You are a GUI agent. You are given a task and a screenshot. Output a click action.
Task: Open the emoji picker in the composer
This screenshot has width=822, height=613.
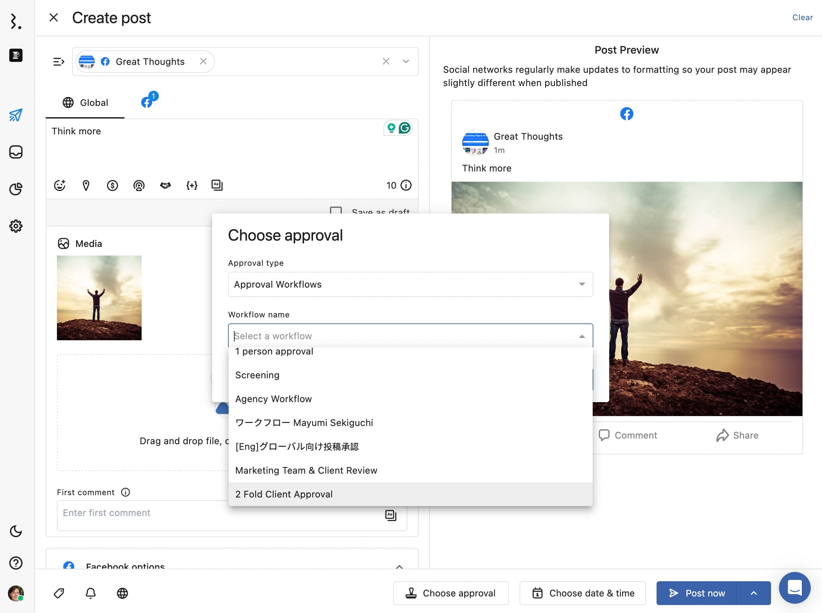[x=60, y=185]
